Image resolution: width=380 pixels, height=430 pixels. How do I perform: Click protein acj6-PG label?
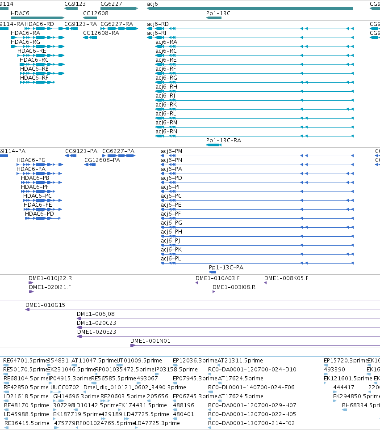[171, 223]
